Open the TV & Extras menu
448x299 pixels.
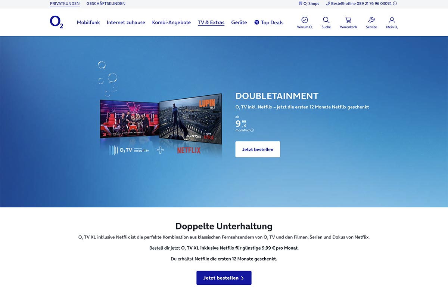pos(211,22)
